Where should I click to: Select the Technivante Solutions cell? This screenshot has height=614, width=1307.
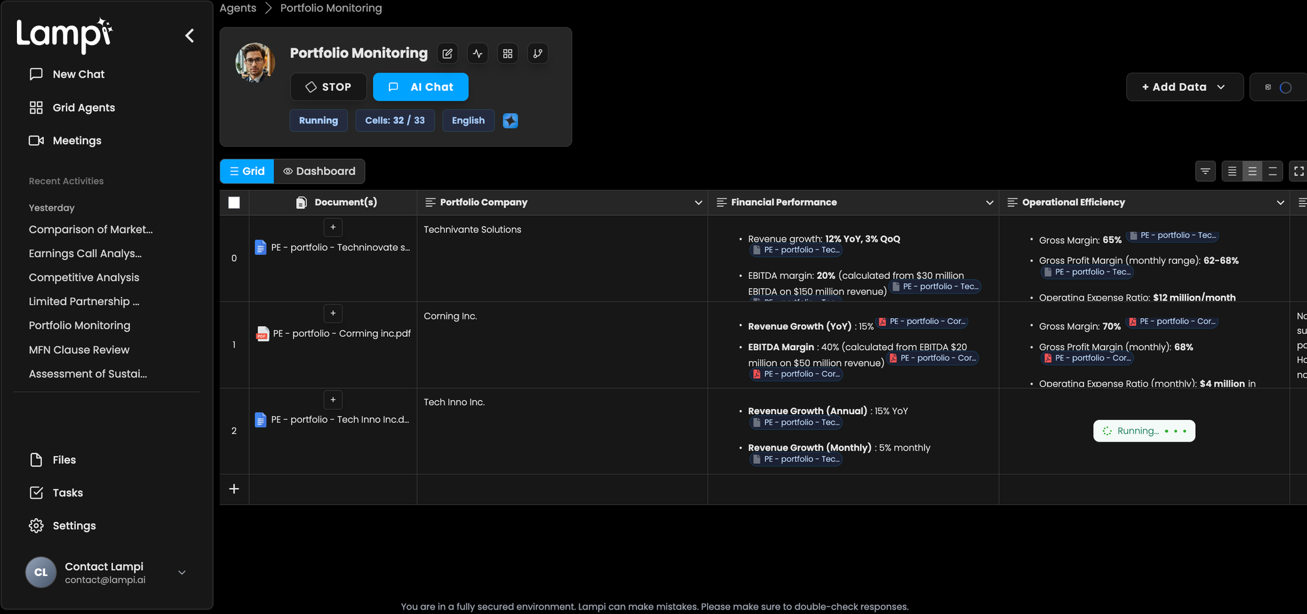[562, 259]
